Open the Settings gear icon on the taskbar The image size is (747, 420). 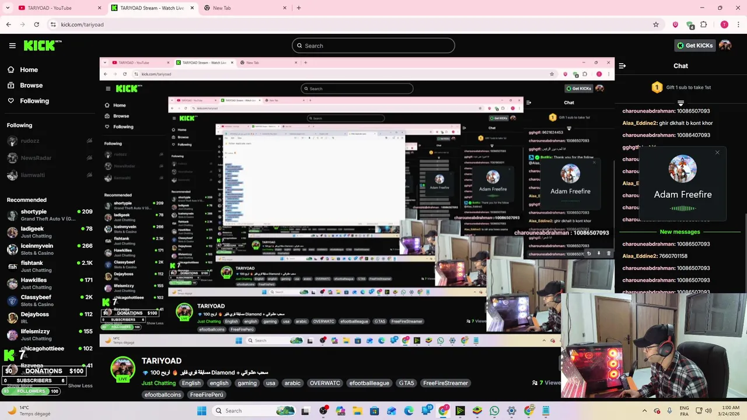511,411
